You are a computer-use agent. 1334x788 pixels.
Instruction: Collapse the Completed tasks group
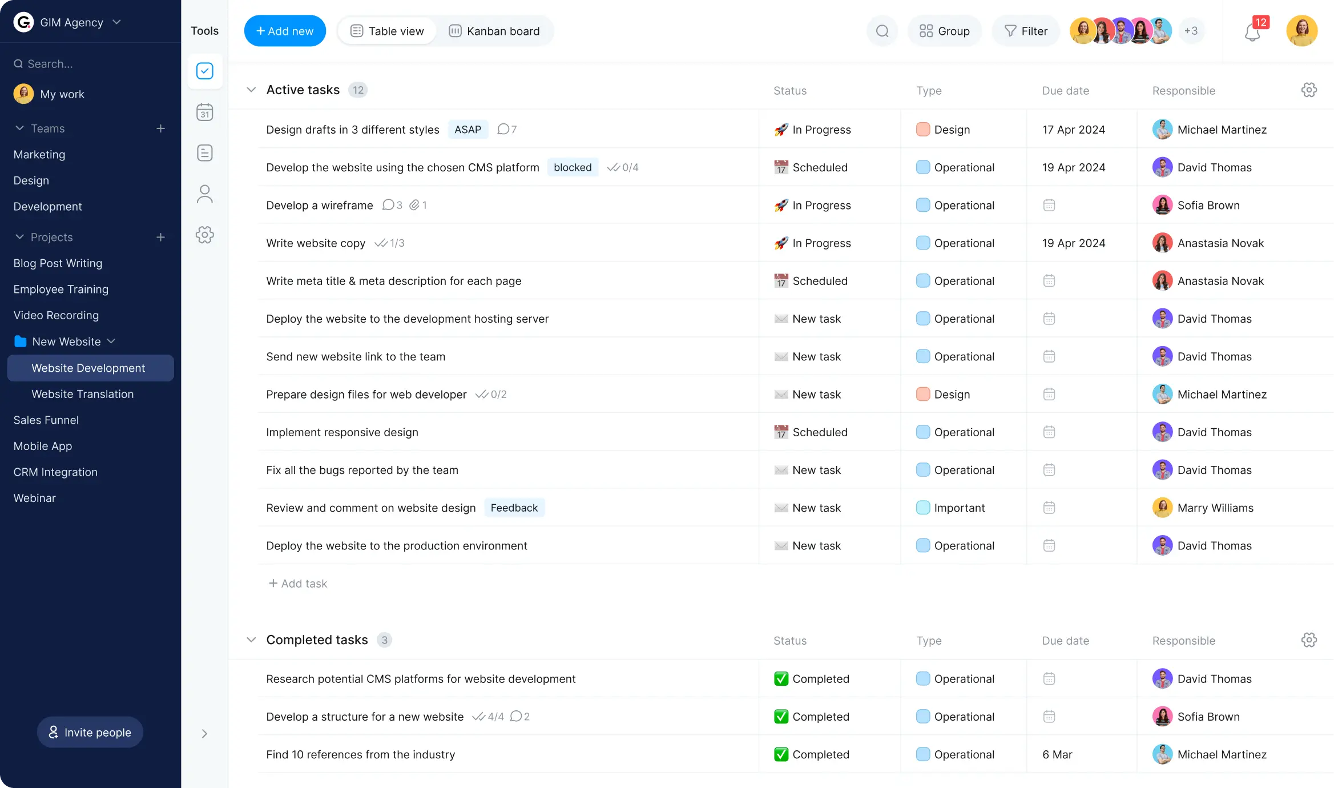coord(251,640)
